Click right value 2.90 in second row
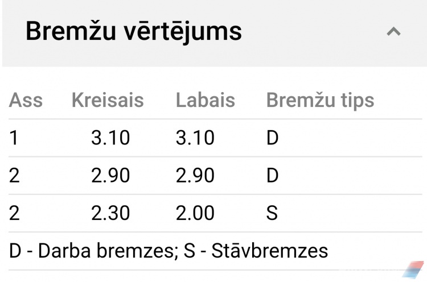427x282 pixels. click(x=195, y=176)
